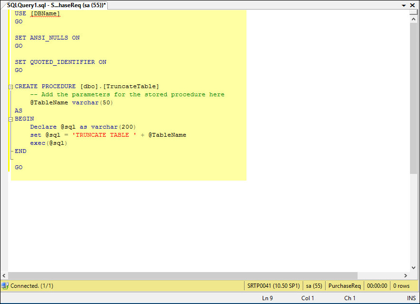Click the AS keyword line

tap(19, 111)
